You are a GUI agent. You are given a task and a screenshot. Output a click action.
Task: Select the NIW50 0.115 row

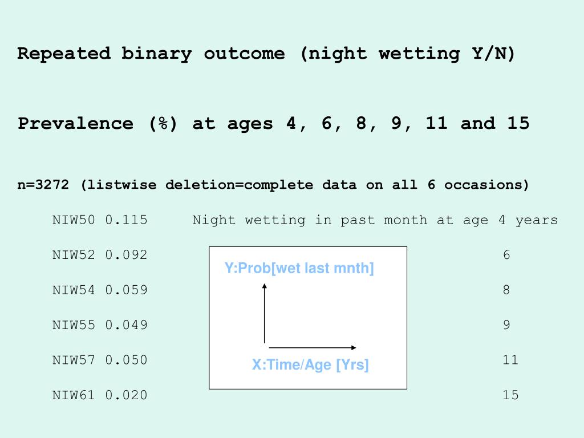(x=100, y=220)
